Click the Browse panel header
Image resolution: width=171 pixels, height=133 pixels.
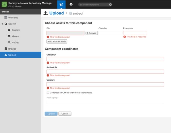(x=21, y=12)
